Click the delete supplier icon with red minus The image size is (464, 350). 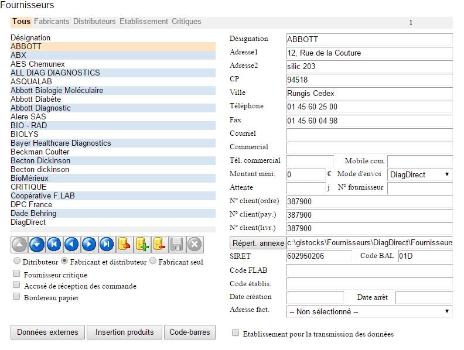tap(159, 245)
